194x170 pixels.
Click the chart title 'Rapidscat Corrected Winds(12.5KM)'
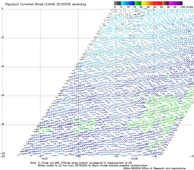click(x=30, y=4)
